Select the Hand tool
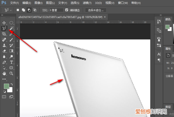Image resolution: width=174 pixels, height=117 pixels. click(x=4, y=73)
